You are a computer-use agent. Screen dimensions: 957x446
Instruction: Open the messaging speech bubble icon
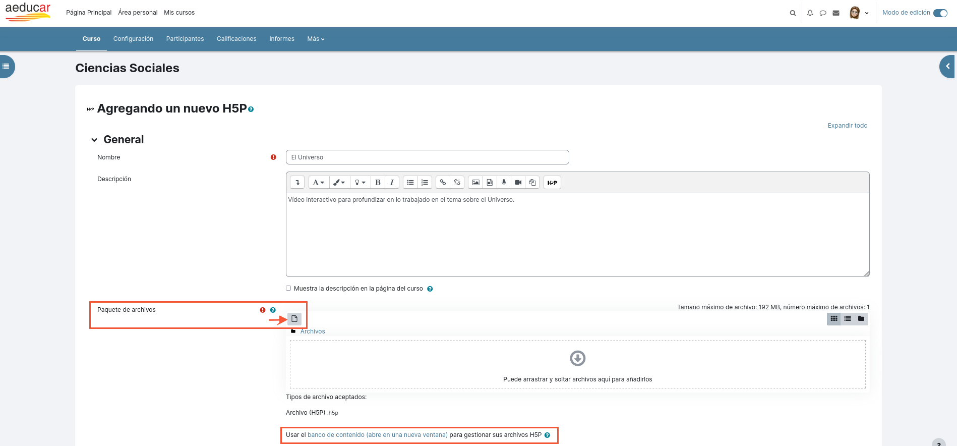click(x=823, y=13)
